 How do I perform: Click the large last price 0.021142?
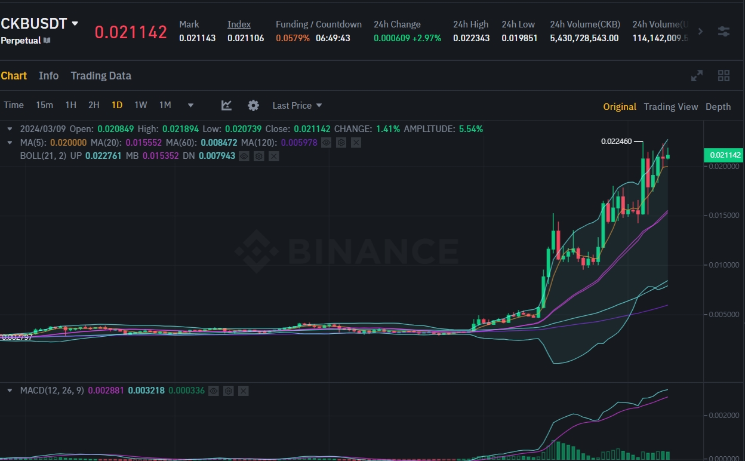point(131,32)
